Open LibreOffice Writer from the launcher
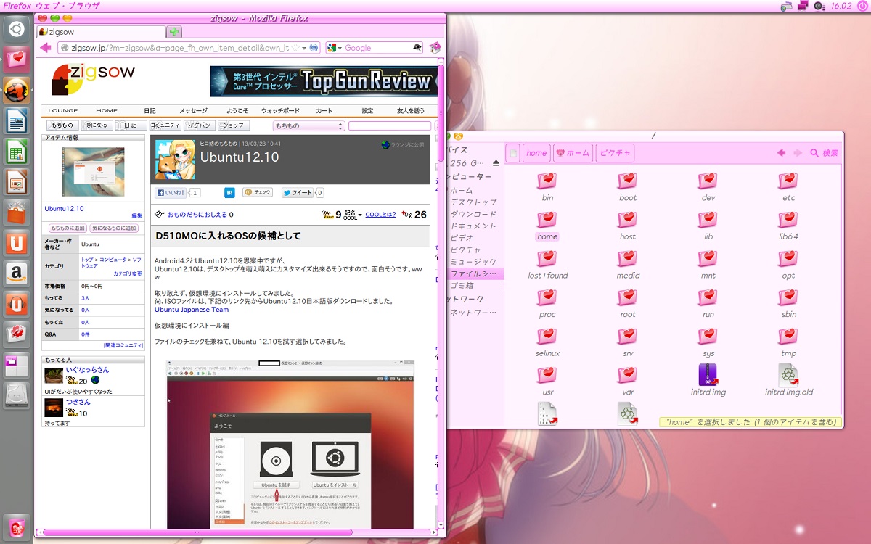This screenshot has height=544, width=871. 16,120
